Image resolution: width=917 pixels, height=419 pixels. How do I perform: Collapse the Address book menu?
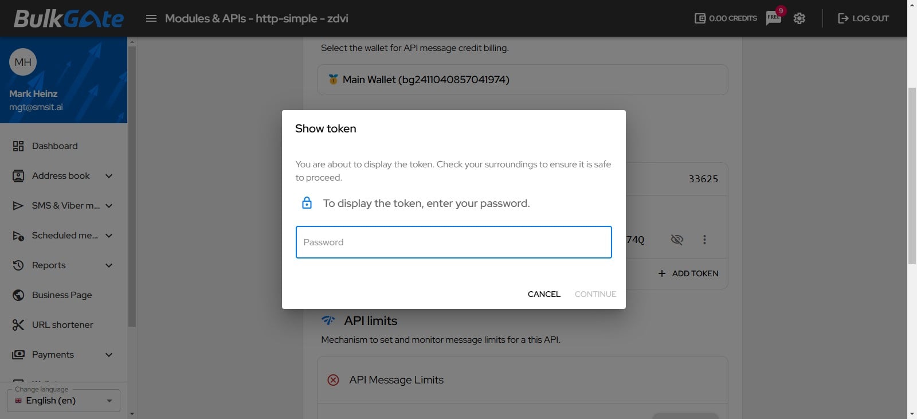click(109, 175)
